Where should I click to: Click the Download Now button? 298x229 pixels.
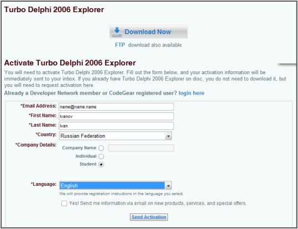[148, 32]
